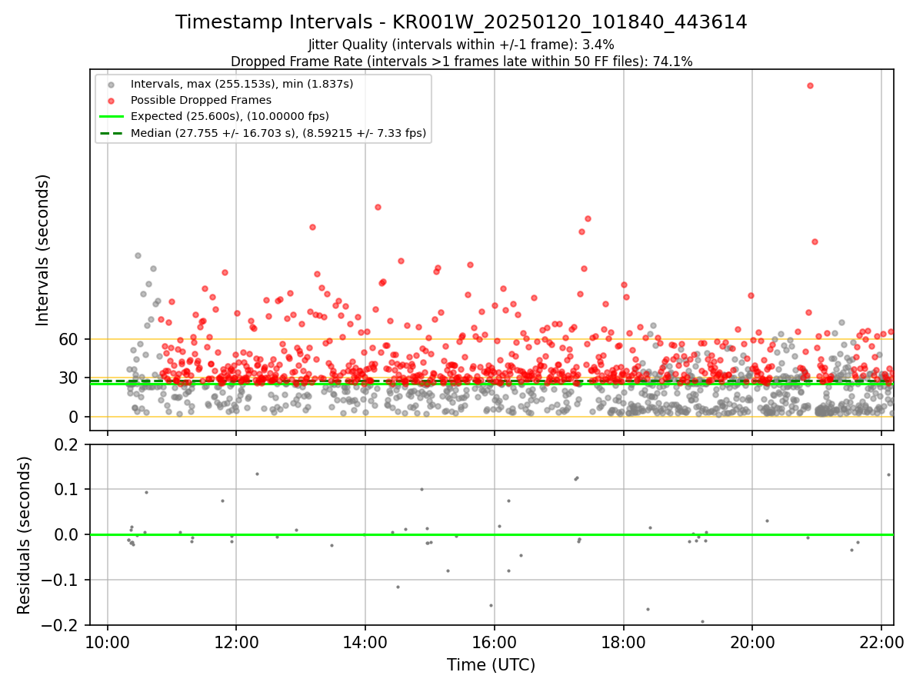This screenshot has width=923, height=692.
Task: Click the '14:00' time tick label
Action: pos(365,641)
